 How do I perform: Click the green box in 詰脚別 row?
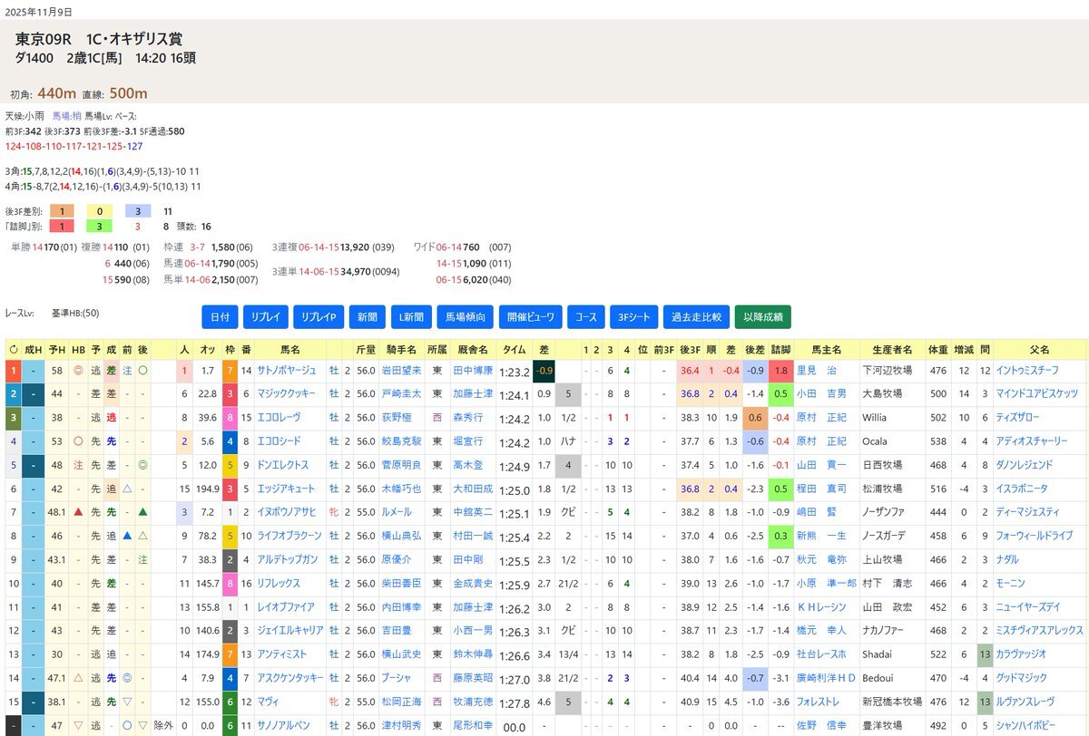99,227
